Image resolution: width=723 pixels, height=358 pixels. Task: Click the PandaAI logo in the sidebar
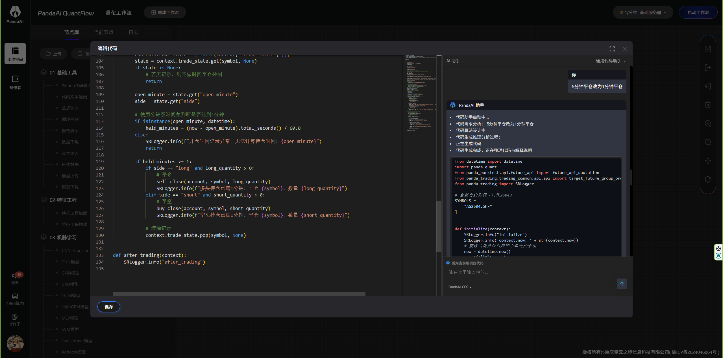(15, 15)
